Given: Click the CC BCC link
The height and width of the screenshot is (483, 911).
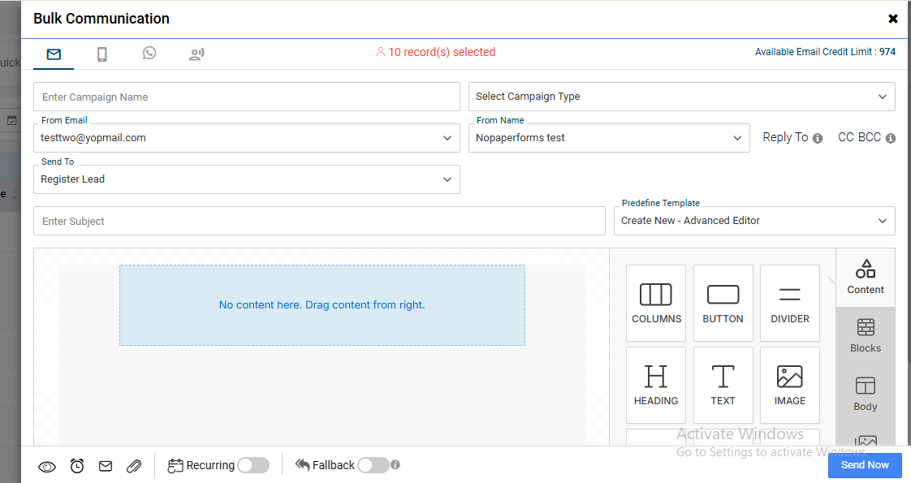Looking at the screenshot, I should click(859, 137).
